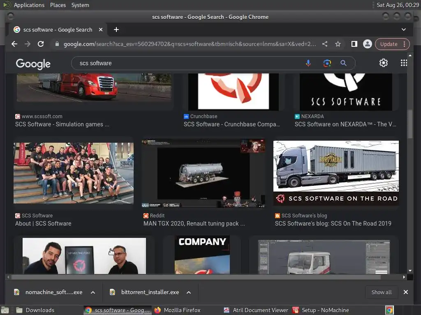Close the downloads bar

406,292
